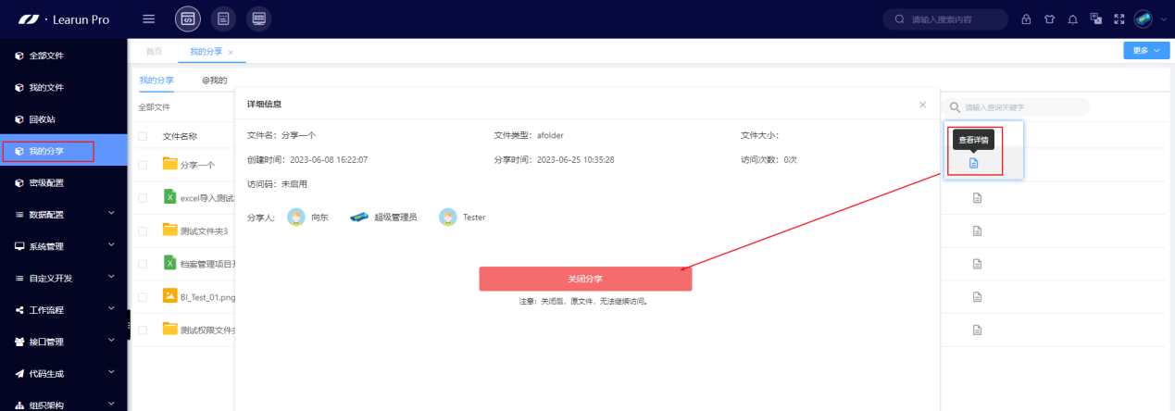Click the details icon in the excel导入测试 row
1175x411 pixels.
click(x=977, y=198)
